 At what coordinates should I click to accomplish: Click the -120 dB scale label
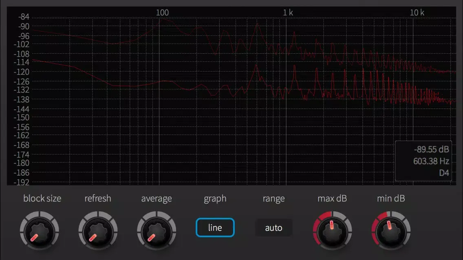click(x=22, y=72)
